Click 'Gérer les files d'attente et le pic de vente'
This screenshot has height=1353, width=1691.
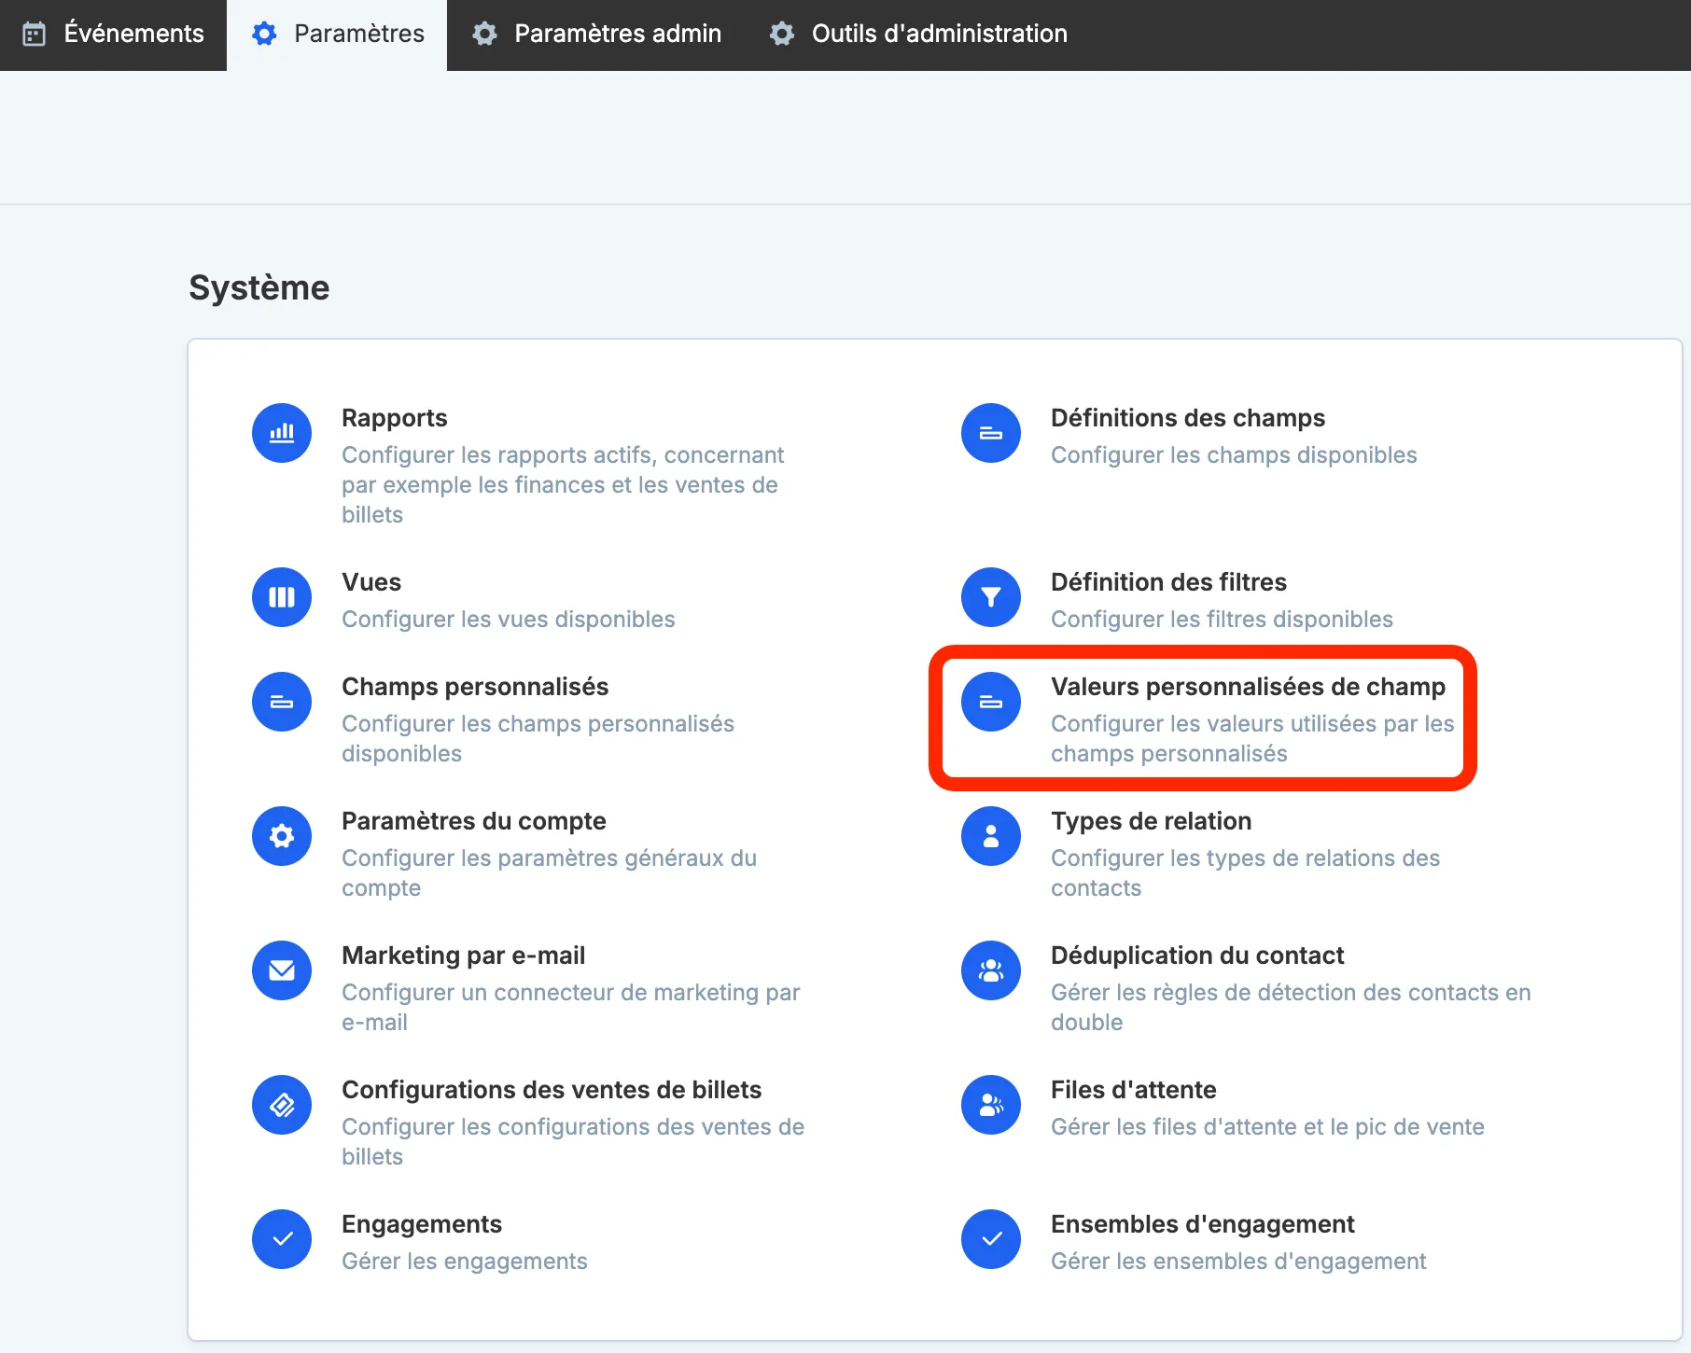tap(1267, 1127)
